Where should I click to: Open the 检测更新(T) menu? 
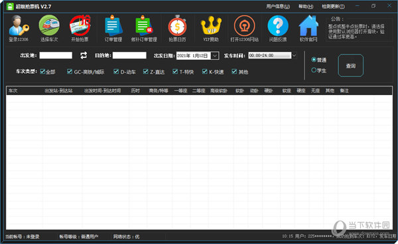point(333,7)
